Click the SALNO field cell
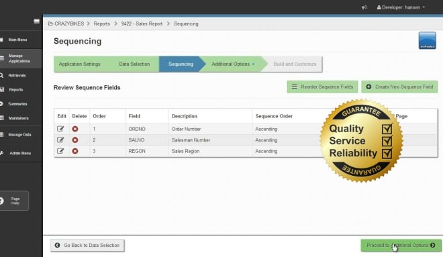 click(x=136, y=140)
